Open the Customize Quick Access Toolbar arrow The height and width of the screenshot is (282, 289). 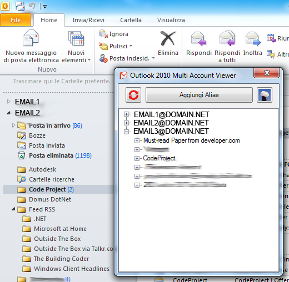pos(45,7)
